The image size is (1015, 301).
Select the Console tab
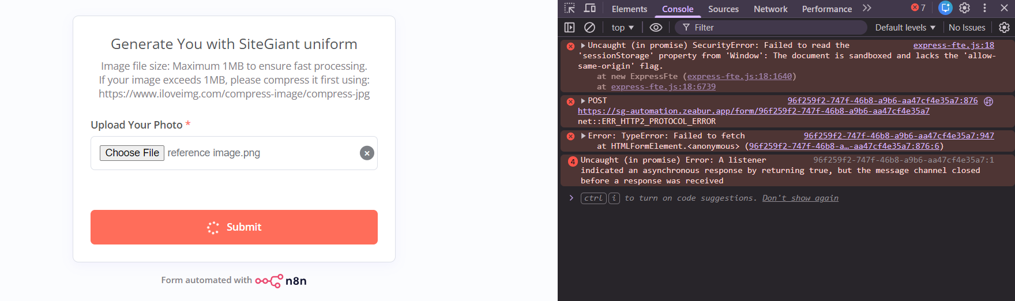[x=678, y=9]
